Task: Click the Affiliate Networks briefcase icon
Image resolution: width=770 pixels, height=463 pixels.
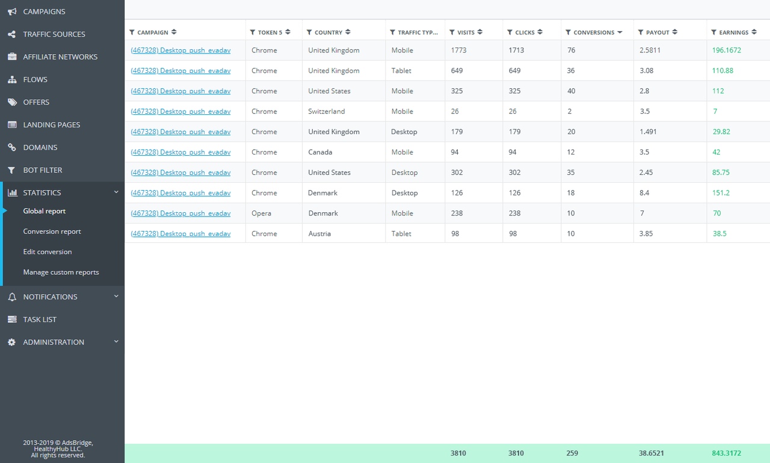Action: pos(12,57)
